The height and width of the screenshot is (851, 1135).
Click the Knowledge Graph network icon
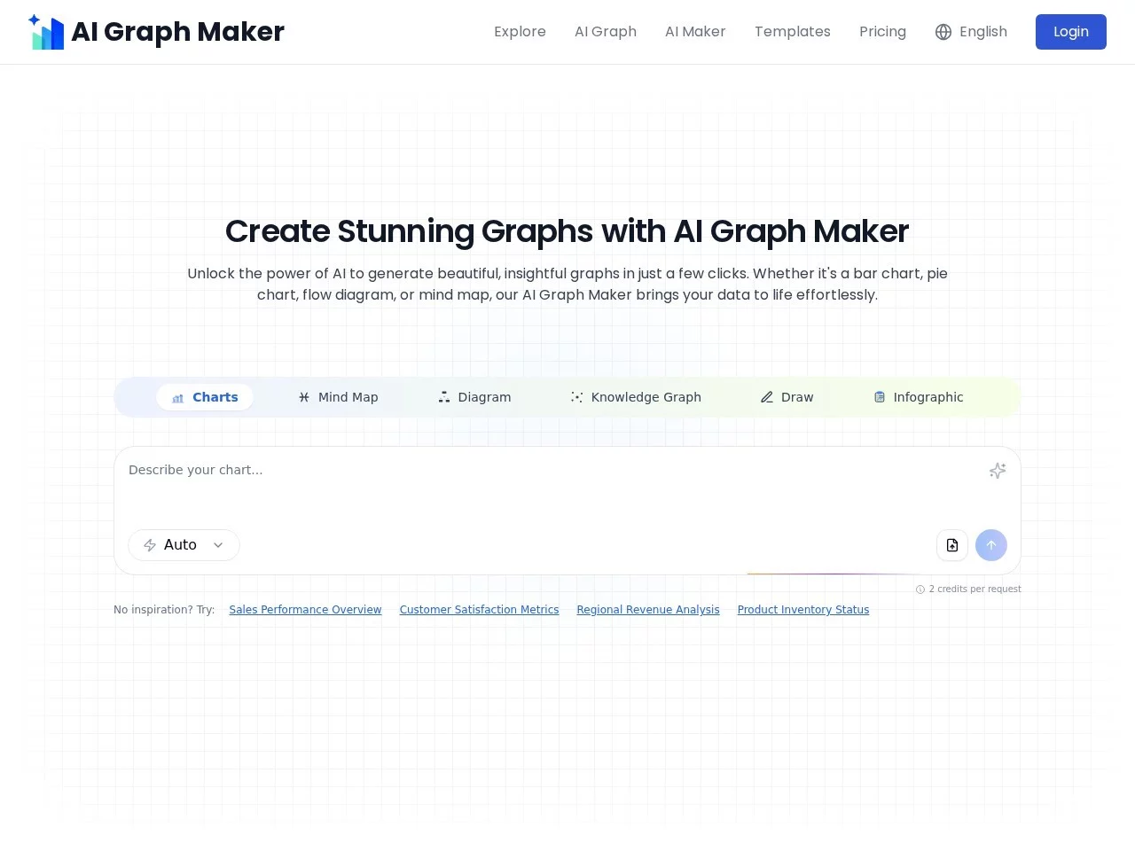pos(576,397)
